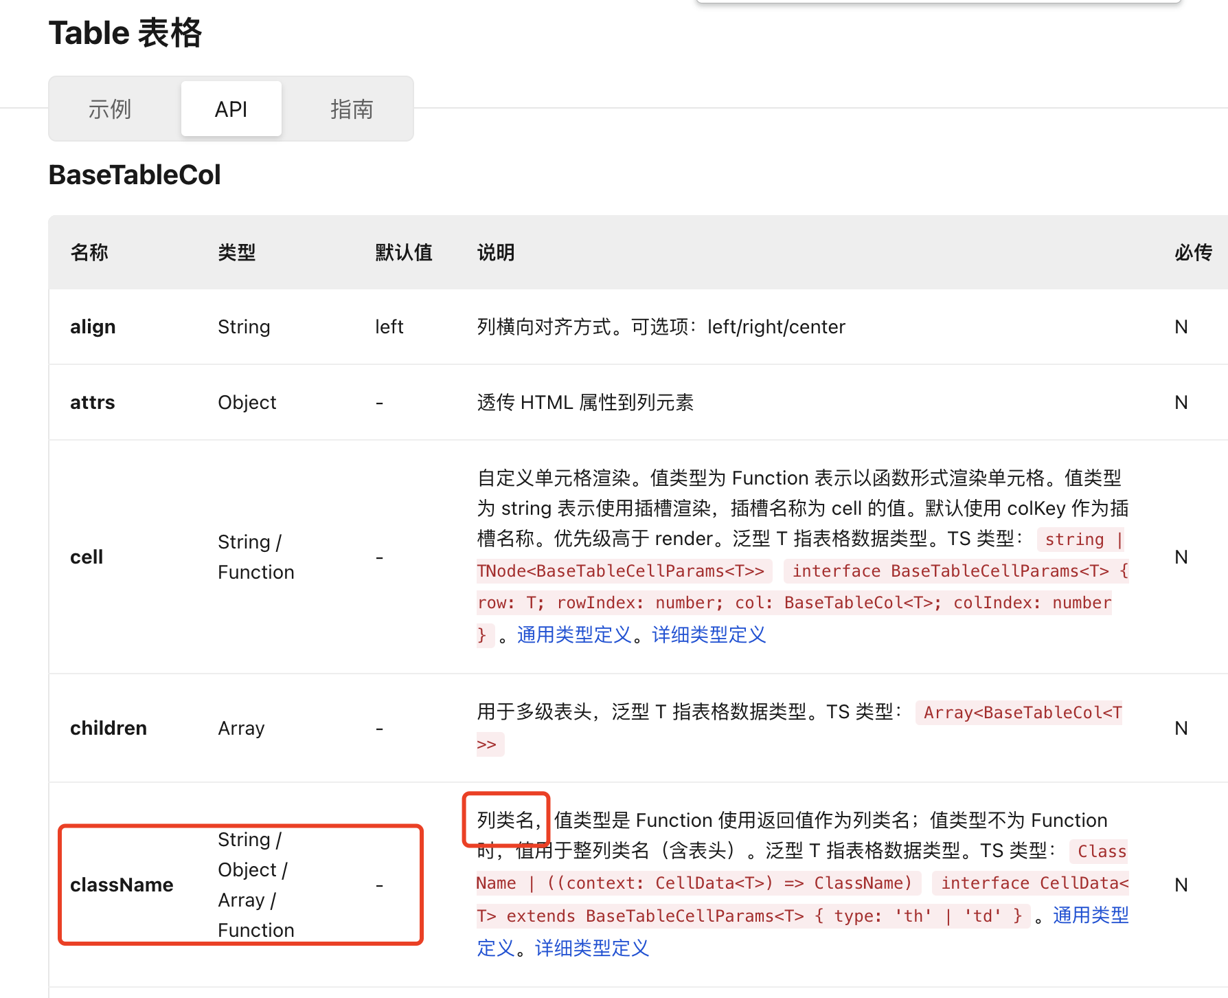
Task: Click the search field at top right
Action: pyautogui.click(x=941, y=3)
